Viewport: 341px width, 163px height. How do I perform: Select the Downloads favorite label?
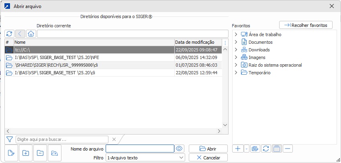259,50
